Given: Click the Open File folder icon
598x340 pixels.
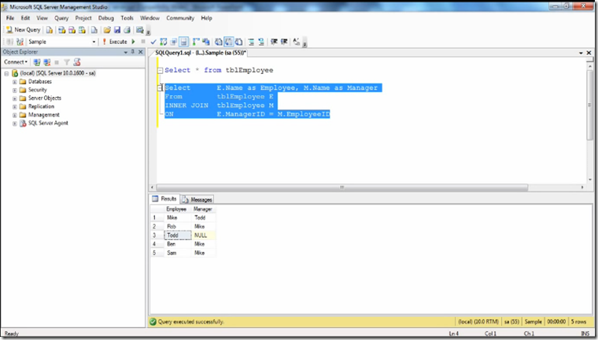Looking at the screenshot, I should (x=107, y=30).
